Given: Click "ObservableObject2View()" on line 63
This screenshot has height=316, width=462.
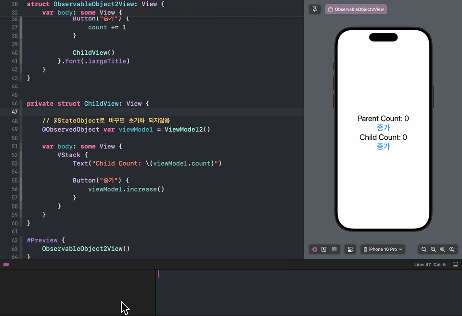Looking at the screenshot, I should pos(86,249).
